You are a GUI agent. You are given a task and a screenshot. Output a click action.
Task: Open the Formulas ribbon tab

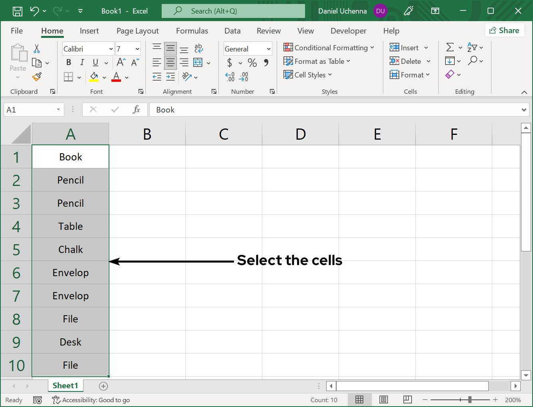click(x=192, y=31)
